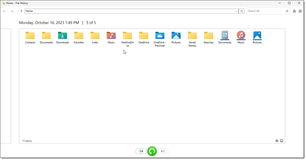Maximize the File History window
The width and height of the screenshot is (306, 160).
tap(289, 3)
